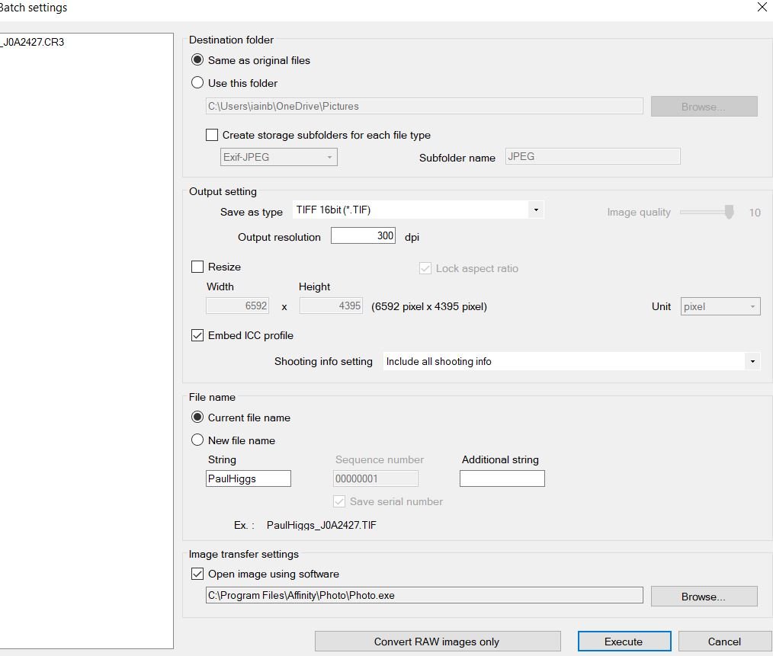Image resolution: width=773 pixels, height=656 pixels.
Task: Select _J0A2427.CR3 in the file list
Action: pyautogui.click(x=33, y=43)
